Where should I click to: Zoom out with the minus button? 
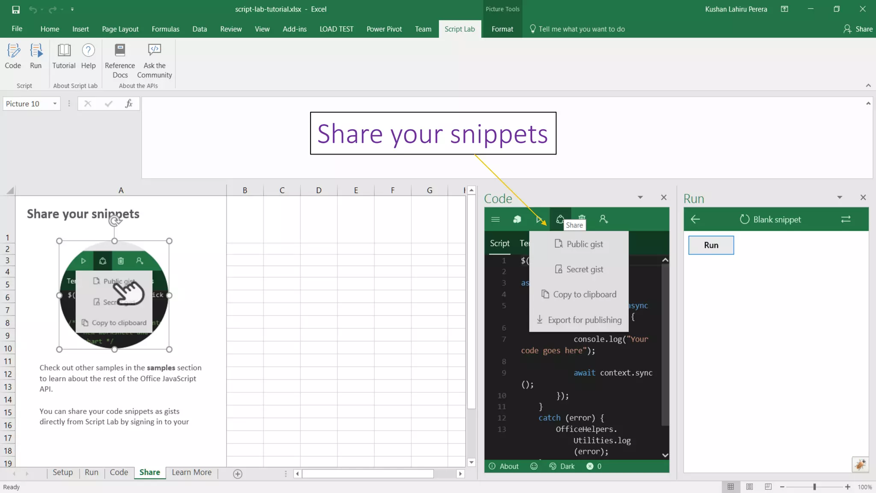click(782, 487)
